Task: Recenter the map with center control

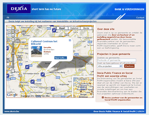Action: coord(13,32)
